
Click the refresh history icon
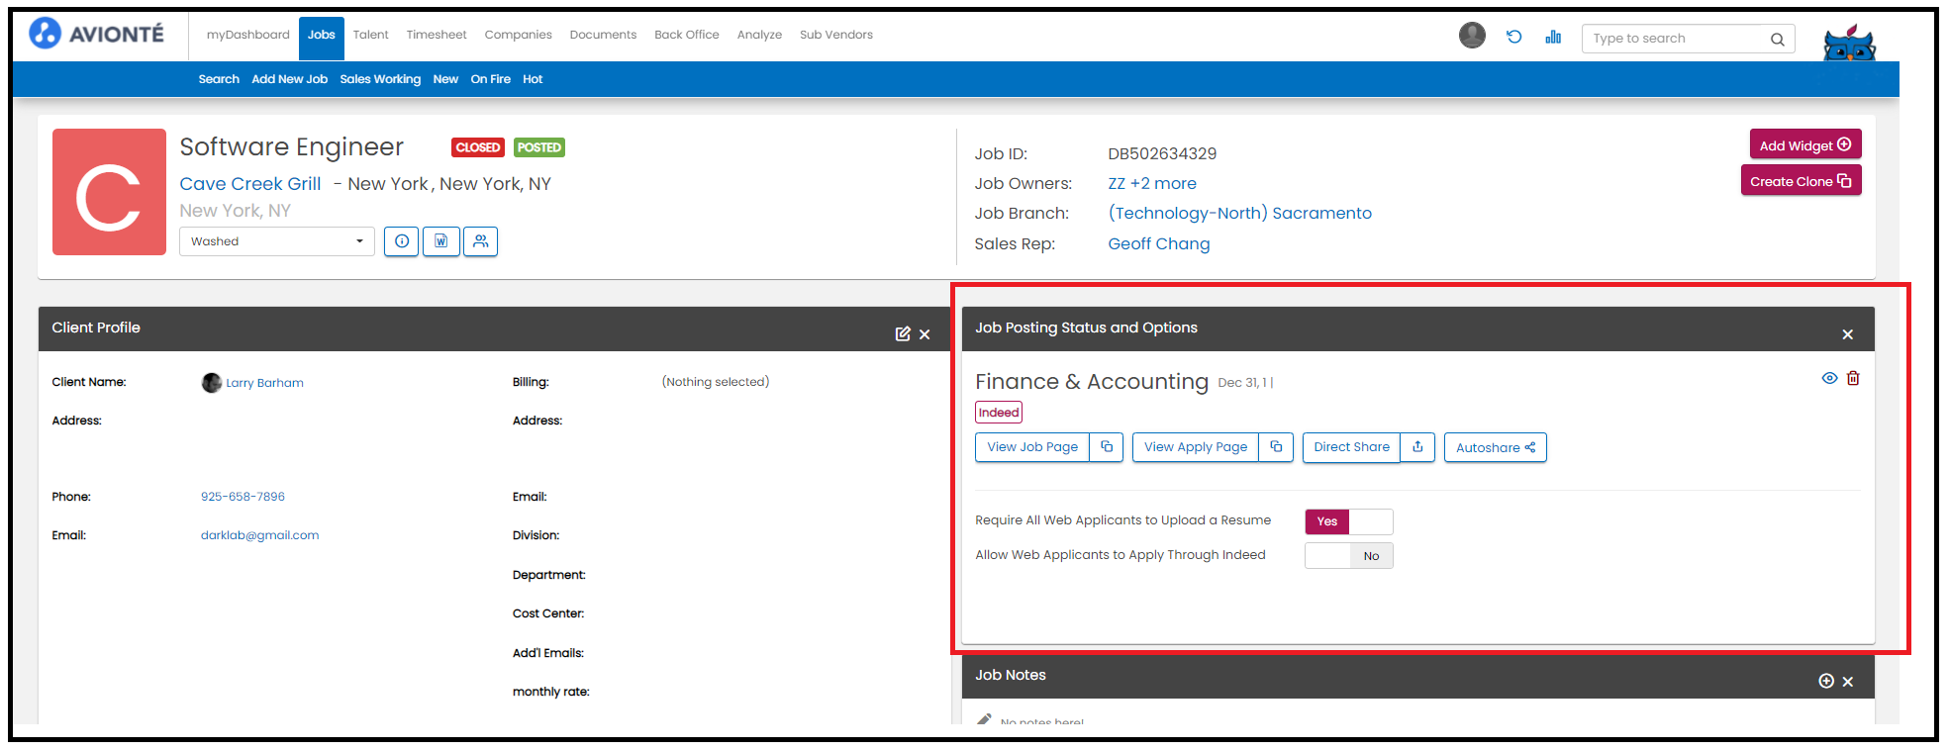[x=1513, y=37]
